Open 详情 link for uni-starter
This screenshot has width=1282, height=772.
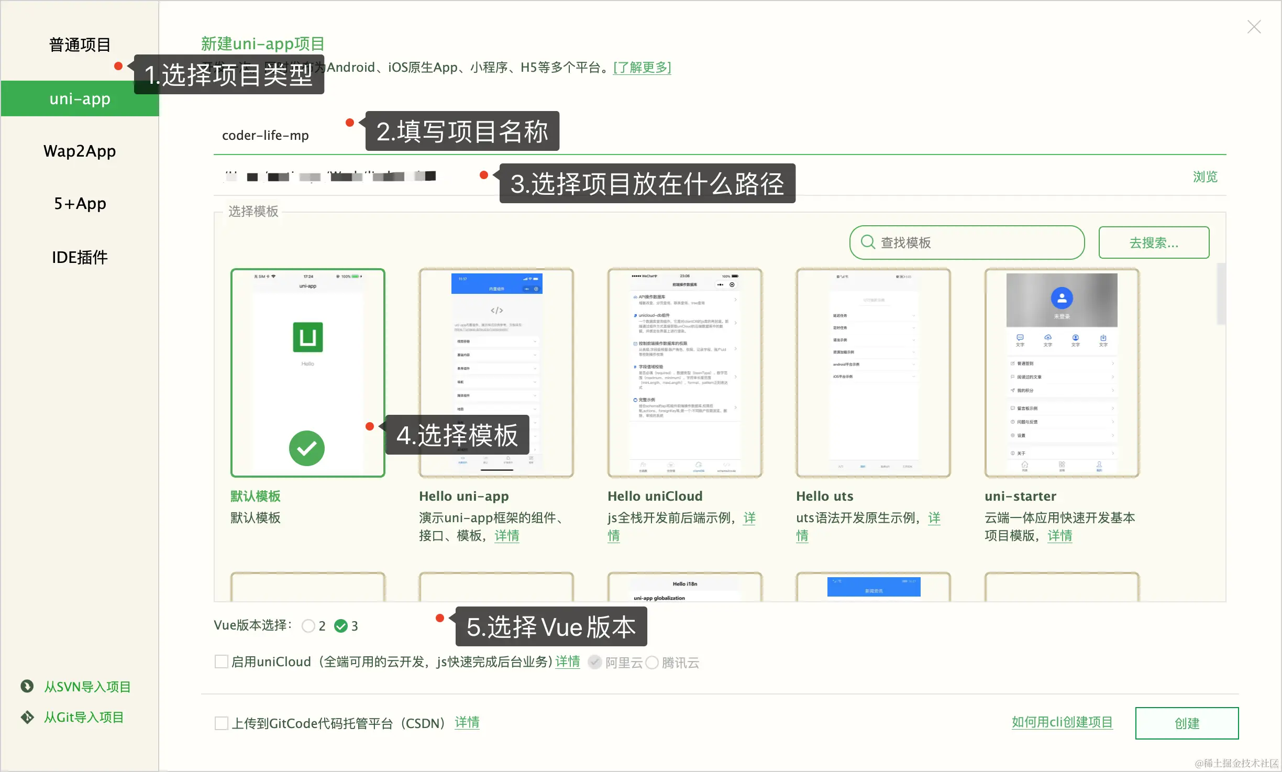(1059, 536)
